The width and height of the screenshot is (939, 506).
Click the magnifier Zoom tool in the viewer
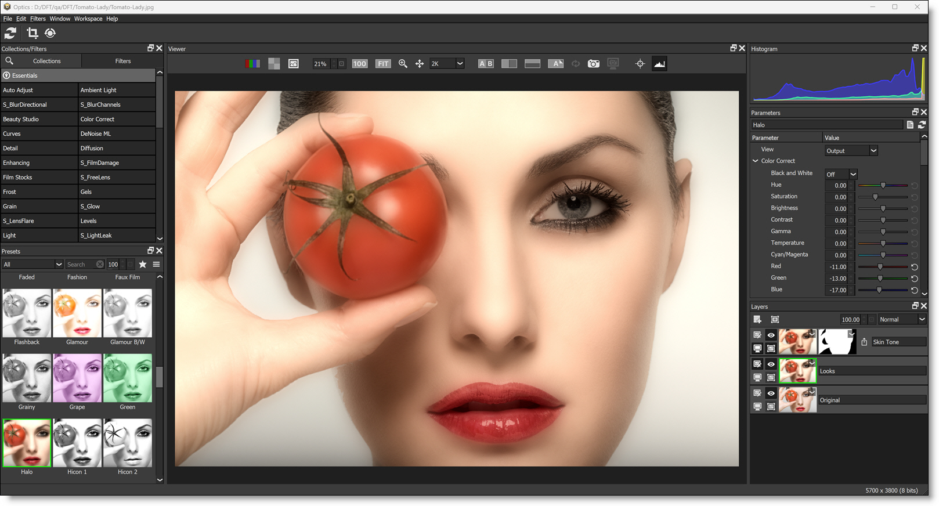pos(403,64)
